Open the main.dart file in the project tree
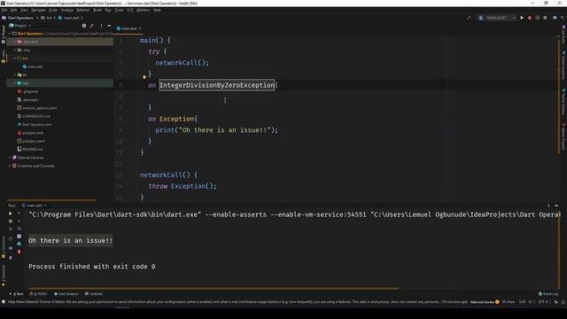Image resolution: width=567 pixels, height=319 pixels. click(x=33, y=66)
